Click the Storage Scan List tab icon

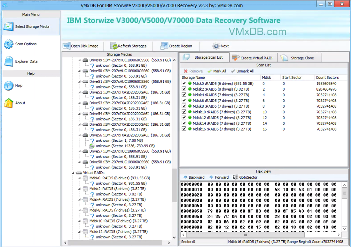click(x=186, y=57)
